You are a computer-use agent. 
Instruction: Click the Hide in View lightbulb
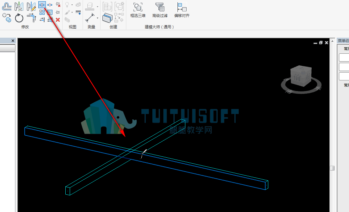67,5
